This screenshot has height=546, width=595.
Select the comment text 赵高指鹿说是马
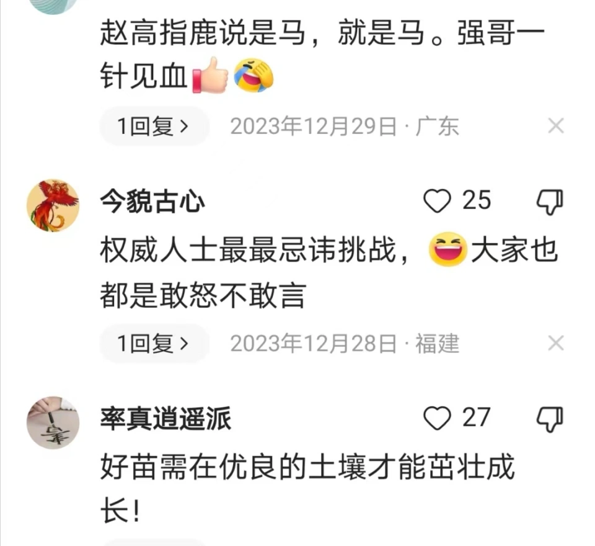[x=203, y=33]
